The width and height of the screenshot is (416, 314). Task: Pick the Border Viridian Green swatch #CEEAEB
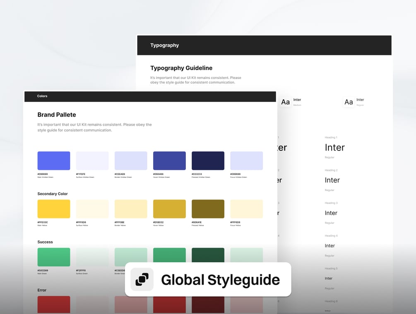click(x=131, y=161)
